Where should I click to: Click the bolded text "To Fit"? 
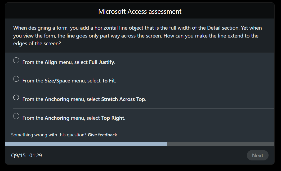click(x=109, y=81)
